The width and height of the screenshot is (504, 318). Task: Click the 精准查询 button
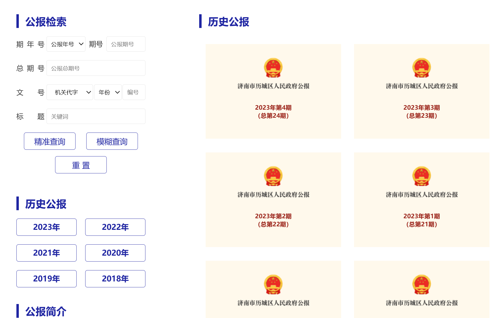[50, 141]
